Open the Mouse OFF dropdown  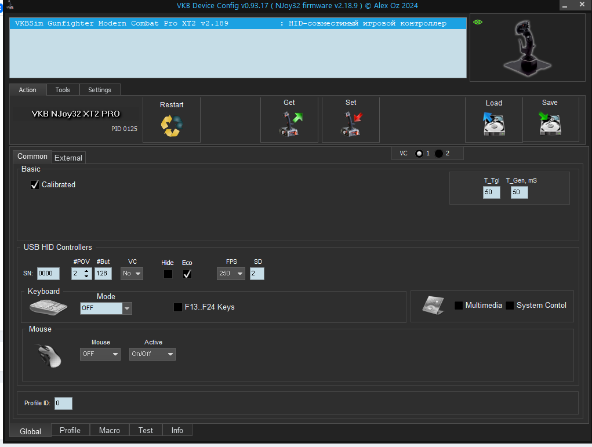(100, 354)
